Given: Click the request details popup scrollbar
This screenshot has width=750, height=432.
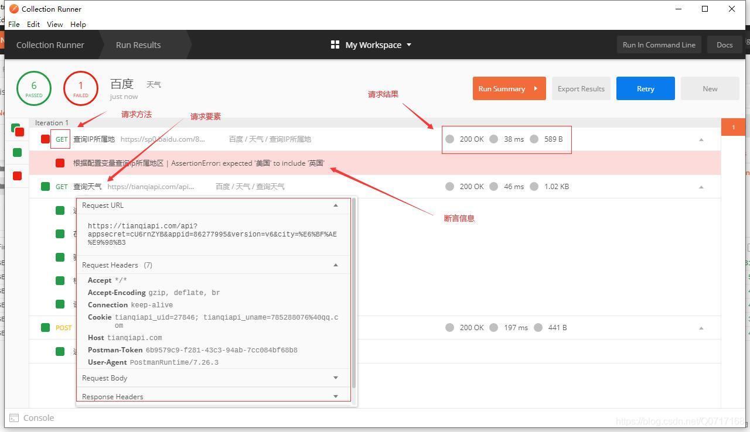Looking at the screenshot, I should point(354,293).
